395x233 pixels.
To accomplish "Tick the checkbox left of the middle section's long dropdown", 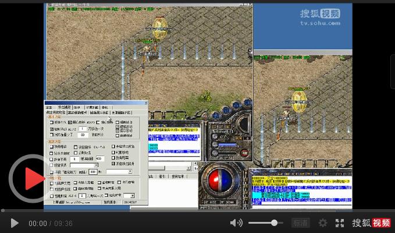I will click(x=51, y=165).
